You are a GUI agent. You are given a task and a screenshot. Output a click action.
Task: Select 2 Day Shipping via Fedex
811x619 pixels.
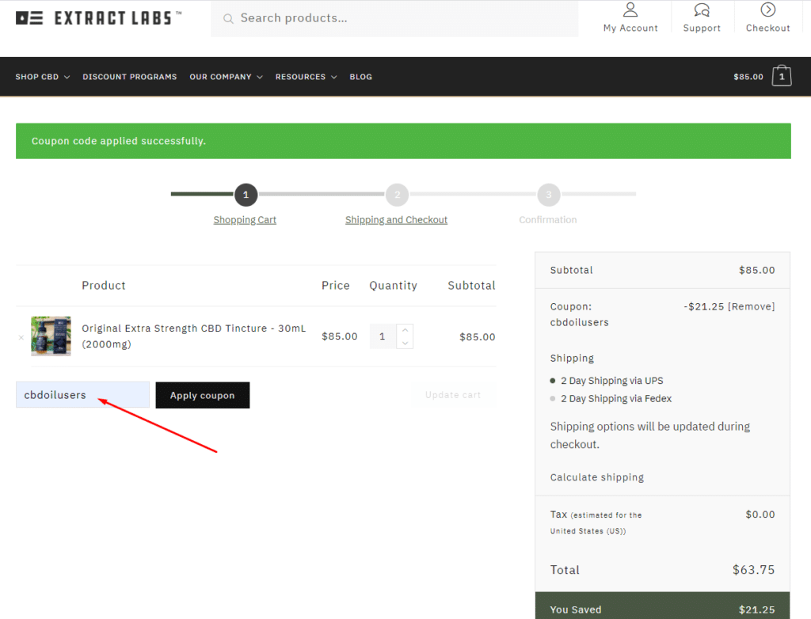pyautogui.click(x=552, y=399)
